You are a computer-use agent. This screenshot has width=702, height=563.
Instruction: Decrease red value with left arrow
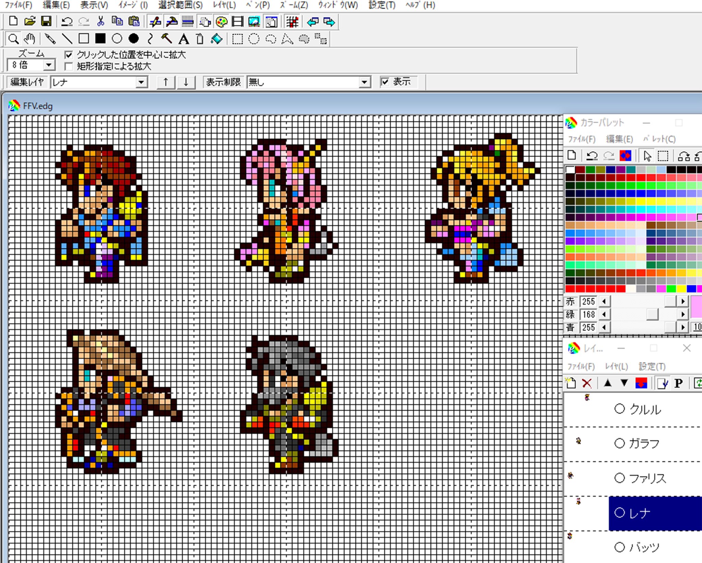tap(604, 301)
